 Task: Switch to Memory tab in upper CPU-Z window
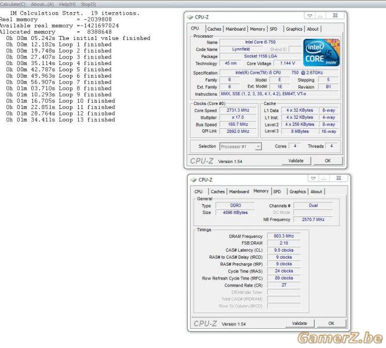coord(257,29)
